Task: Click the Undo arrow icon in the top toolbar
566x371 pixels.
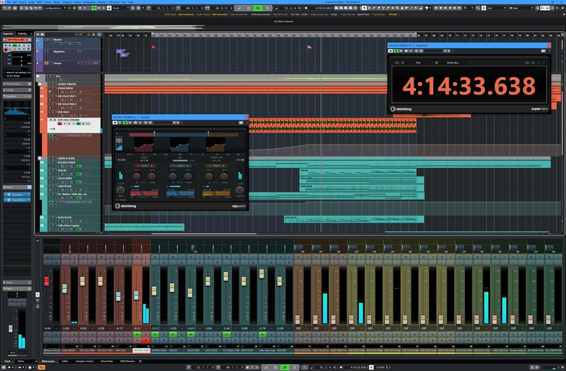Action: (x=5, y=8)
